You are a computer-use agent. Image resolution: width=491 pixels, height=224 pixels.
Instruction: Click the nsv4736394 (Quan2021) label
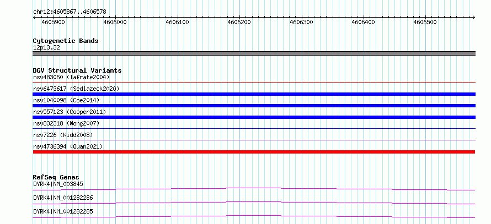click(x=68, y=146)
